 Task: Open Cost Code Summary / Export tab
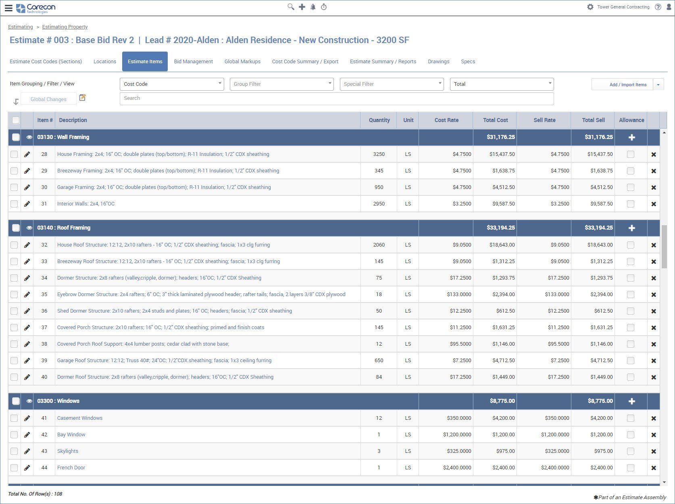[305, 62]
